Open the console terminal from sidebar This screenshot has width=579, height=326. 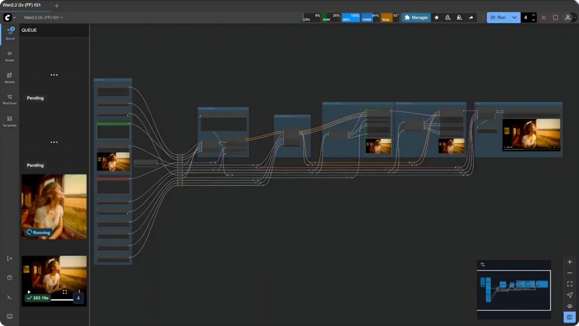(x=10, y=297)
